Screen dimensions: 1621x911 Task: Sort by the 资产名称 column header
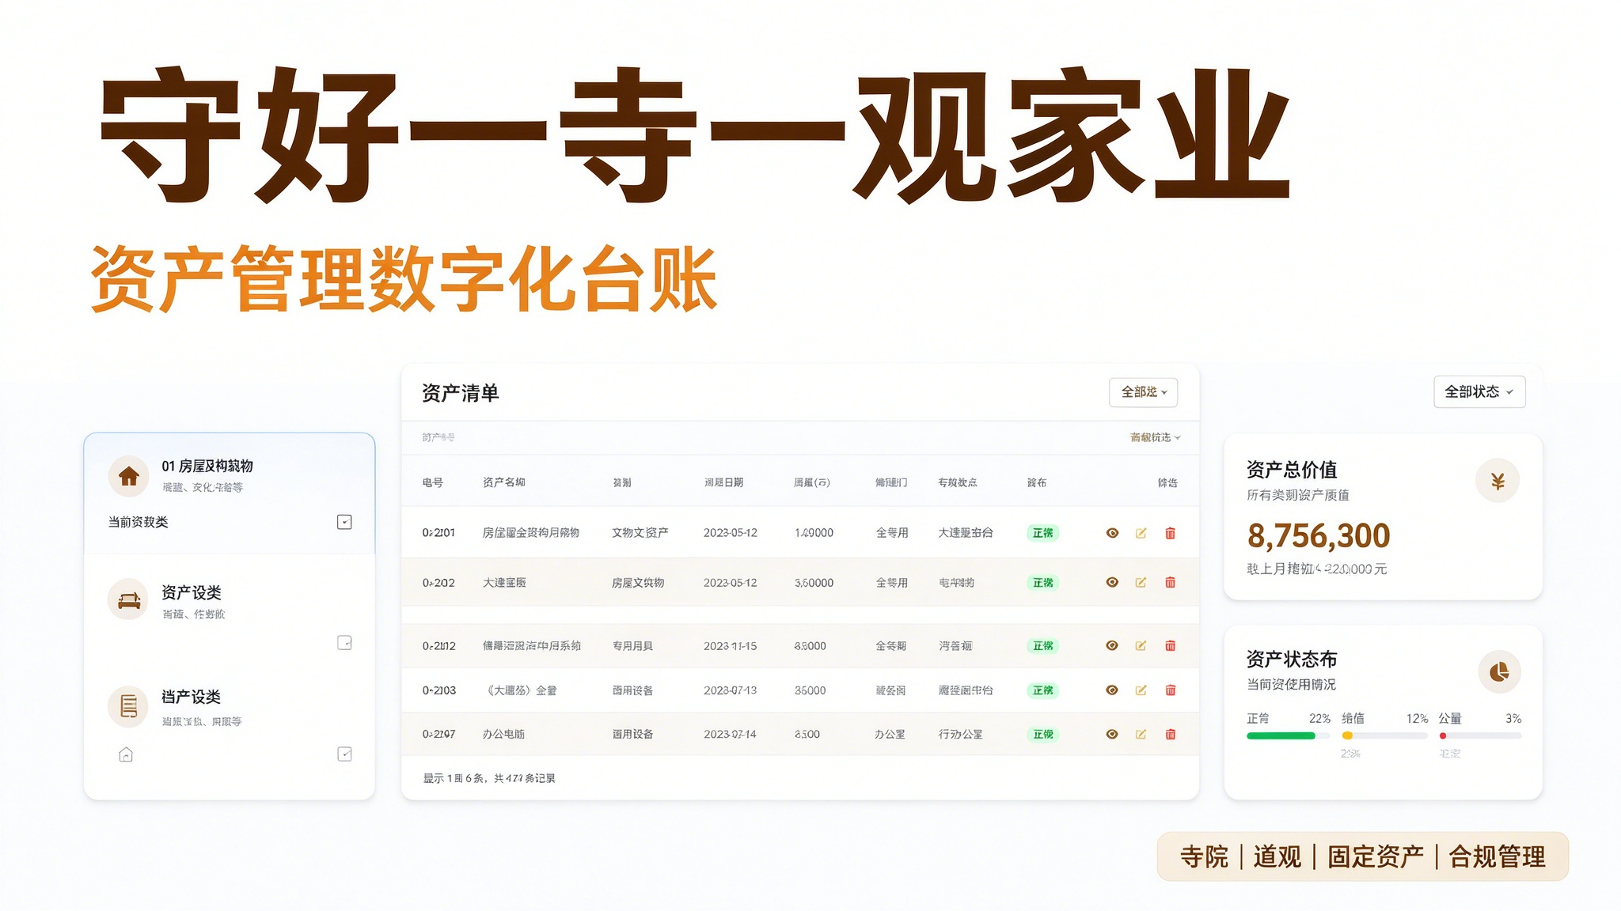pyautogui.click(x=503, y=482)
